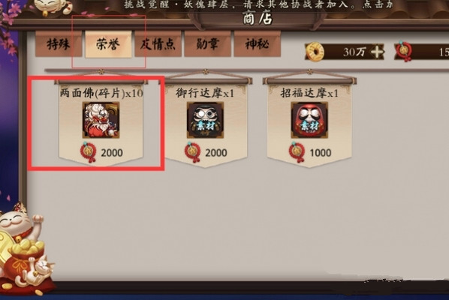
Task: Select the 御行达摩 daruma icon
Action: point(205,120)
